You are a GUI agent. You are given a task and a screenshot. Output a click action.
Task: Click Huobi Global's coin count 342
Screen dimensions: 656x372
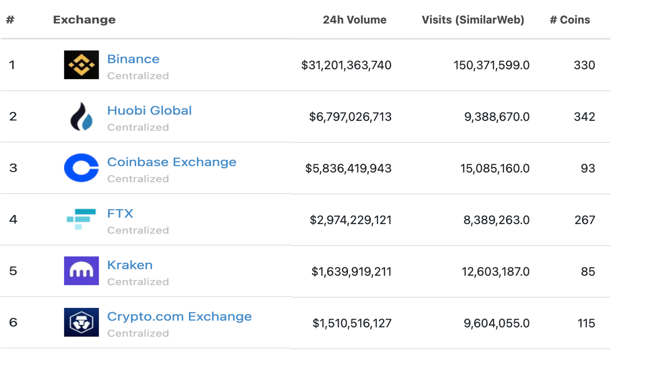[584, 116]
